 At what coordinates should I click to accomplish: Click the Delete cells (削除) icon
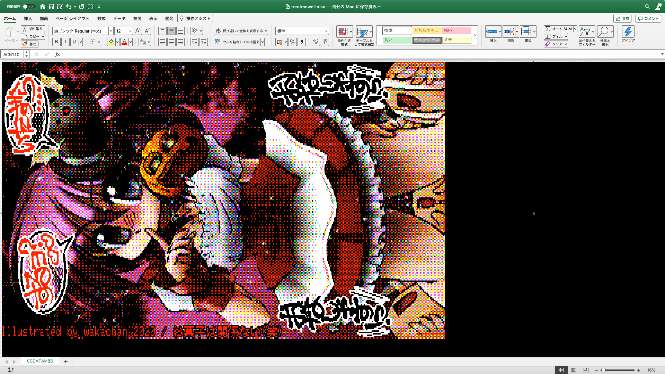[509, 32]
